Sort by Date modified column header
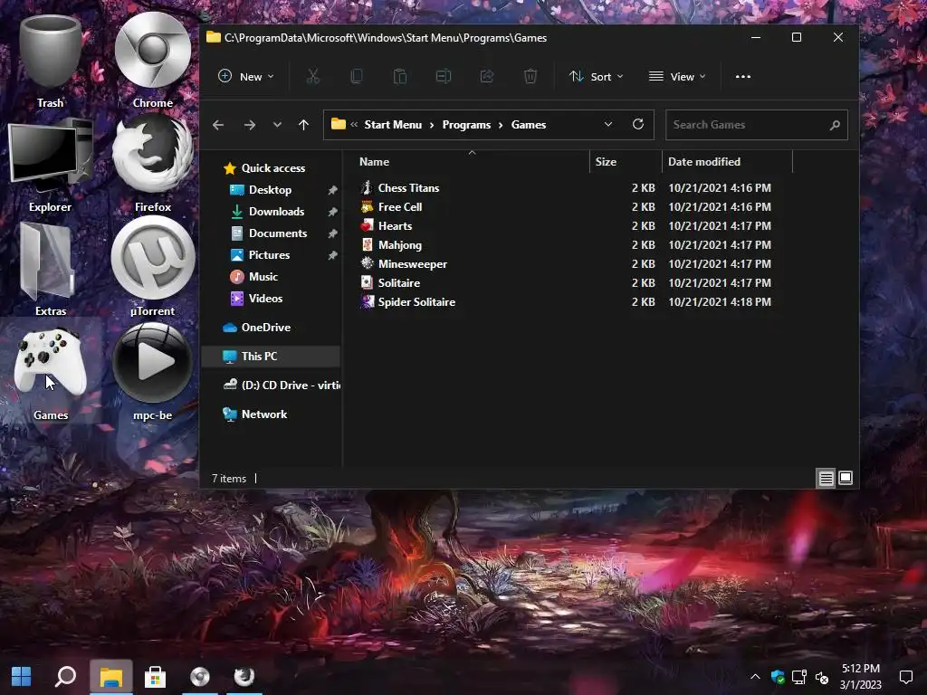 click(x=704, y=161)
